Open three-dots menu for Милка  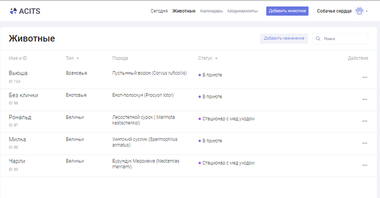coord(365,143)
